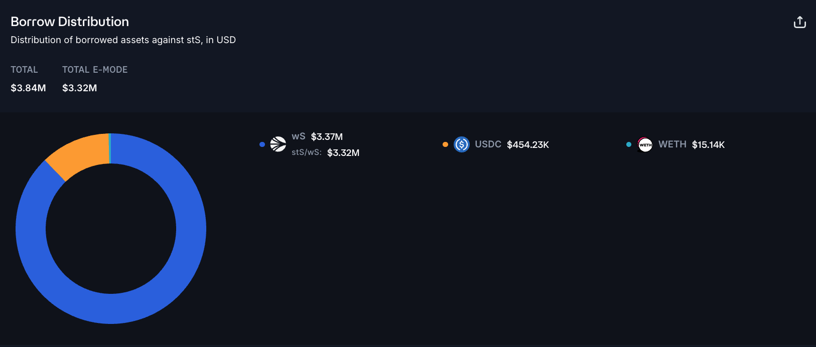Click the wS legend label

point(299,136)
